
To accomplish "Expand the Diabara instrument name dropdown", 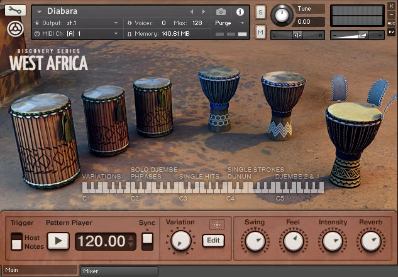I will click(x=39, y=12).
